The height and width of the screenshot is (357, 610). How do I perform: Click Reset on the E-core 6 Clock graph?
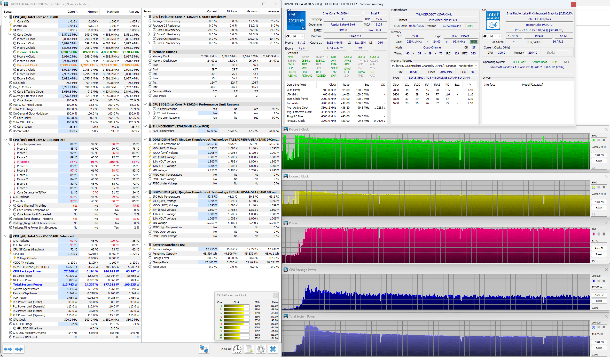pyautogui.click(x=599, y=208)
